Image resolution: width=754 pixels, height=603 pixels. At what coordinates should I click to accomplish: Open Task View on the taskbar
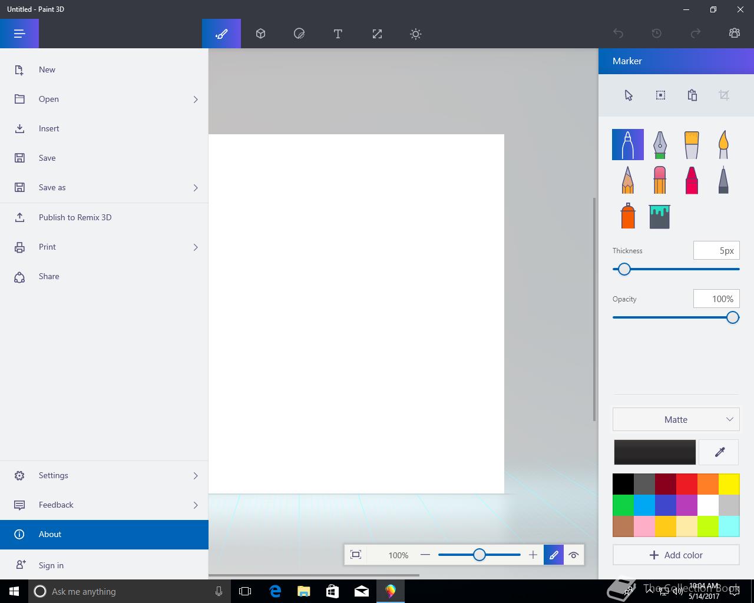click(x=245, y=591)
